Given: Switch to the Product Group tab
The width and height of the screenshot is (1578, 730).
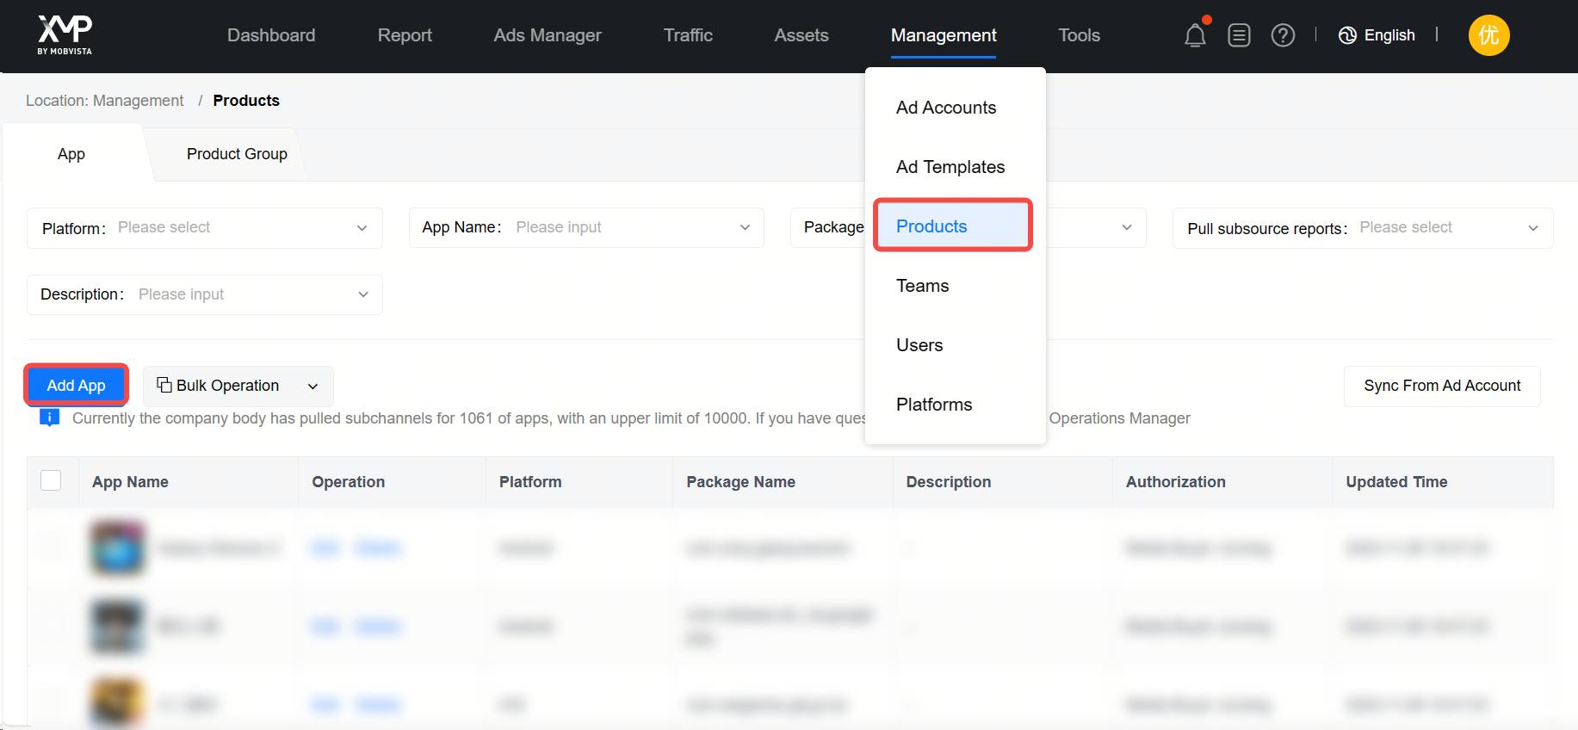Looking at the screenshot, I should (x=237, y=154).
